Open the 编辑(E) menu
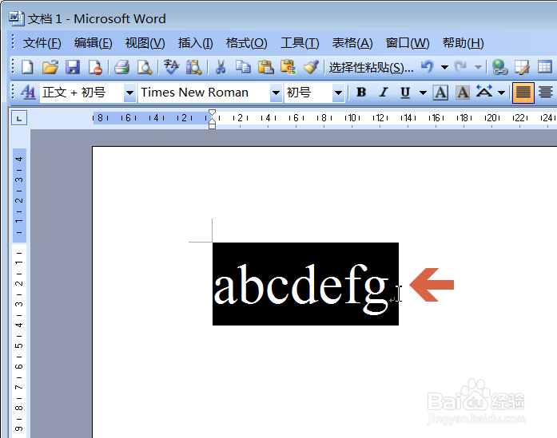557x438 pixels. [93, 43]
